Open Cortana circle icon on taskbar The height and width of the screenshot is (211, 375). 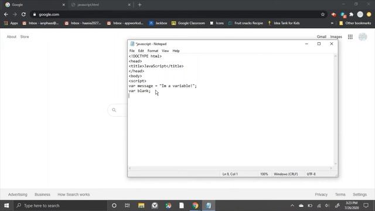[x=114, y=206]
